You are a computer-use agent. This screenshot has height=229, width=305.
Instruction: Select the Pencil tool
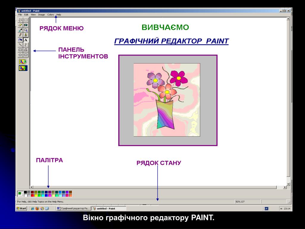[x=20, y=35]
